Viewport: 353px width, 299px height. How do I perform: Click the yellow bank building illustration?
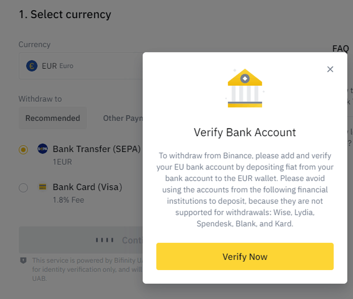pos(245,88)
